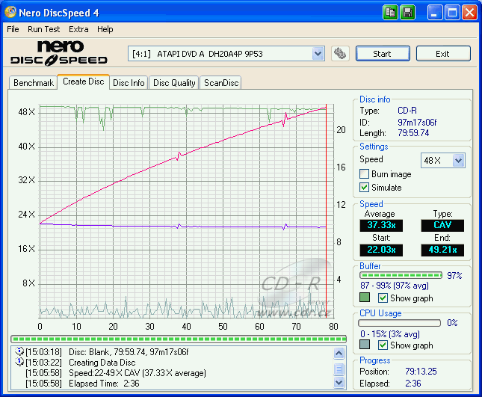Maximize the Nero DiscSpeed window
This screenshot has height=397, width=482.
click(452, 13)
